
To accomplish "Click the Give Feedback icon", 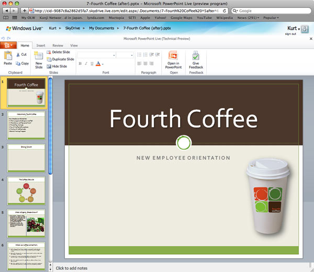I will [196, 56].
